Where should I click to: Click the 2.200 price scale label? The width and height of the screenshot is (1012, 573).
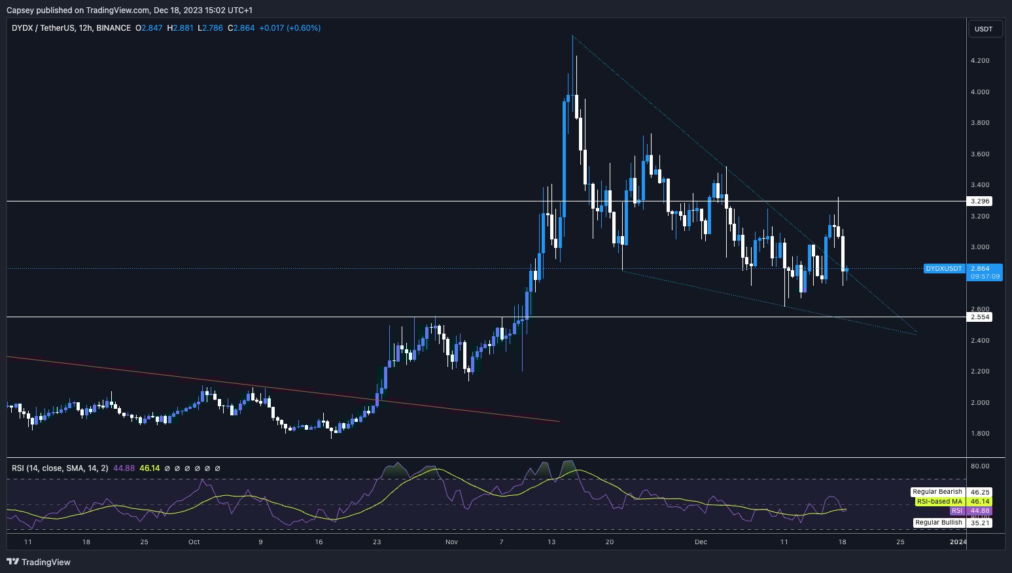980,372
